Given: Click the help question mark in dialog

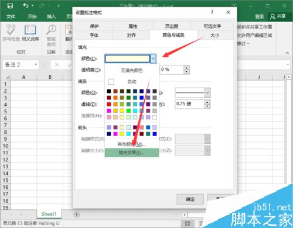Looking at the screenshot, I should pyautogui.click(x=212, y=12).
